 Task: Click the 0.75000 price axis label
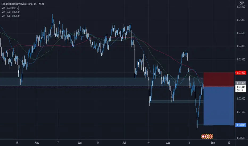click(241, 20)
